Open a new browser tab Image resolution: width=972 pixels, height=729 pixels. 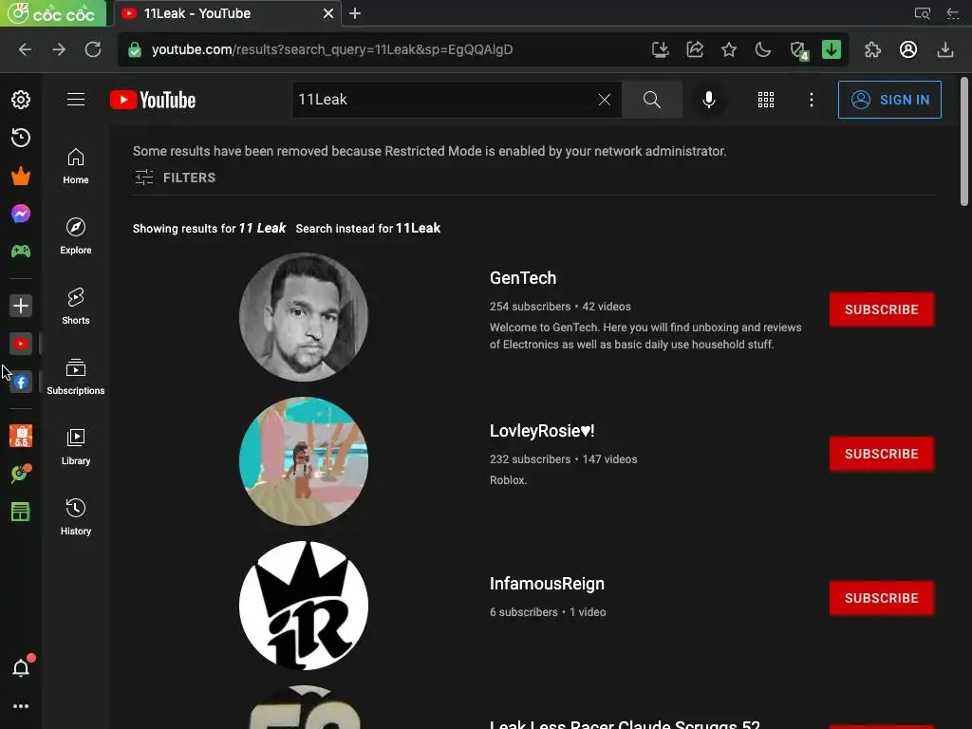(355, 13)
